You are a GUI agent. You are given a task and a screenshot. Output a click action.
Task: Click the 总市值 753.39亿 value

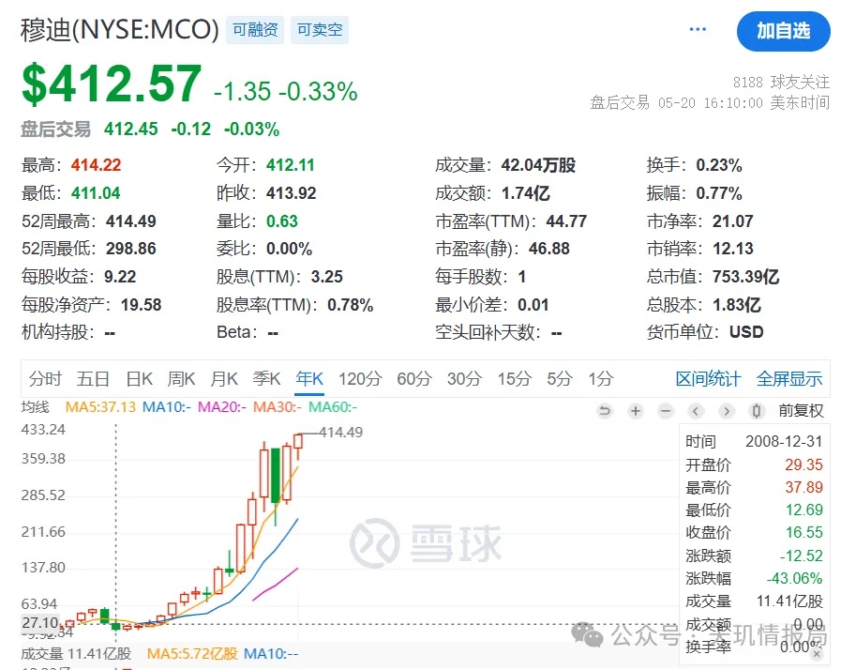745,277
